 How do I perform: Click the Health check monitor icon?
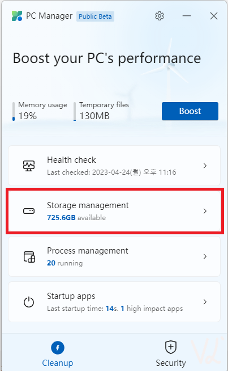[29, 166]
